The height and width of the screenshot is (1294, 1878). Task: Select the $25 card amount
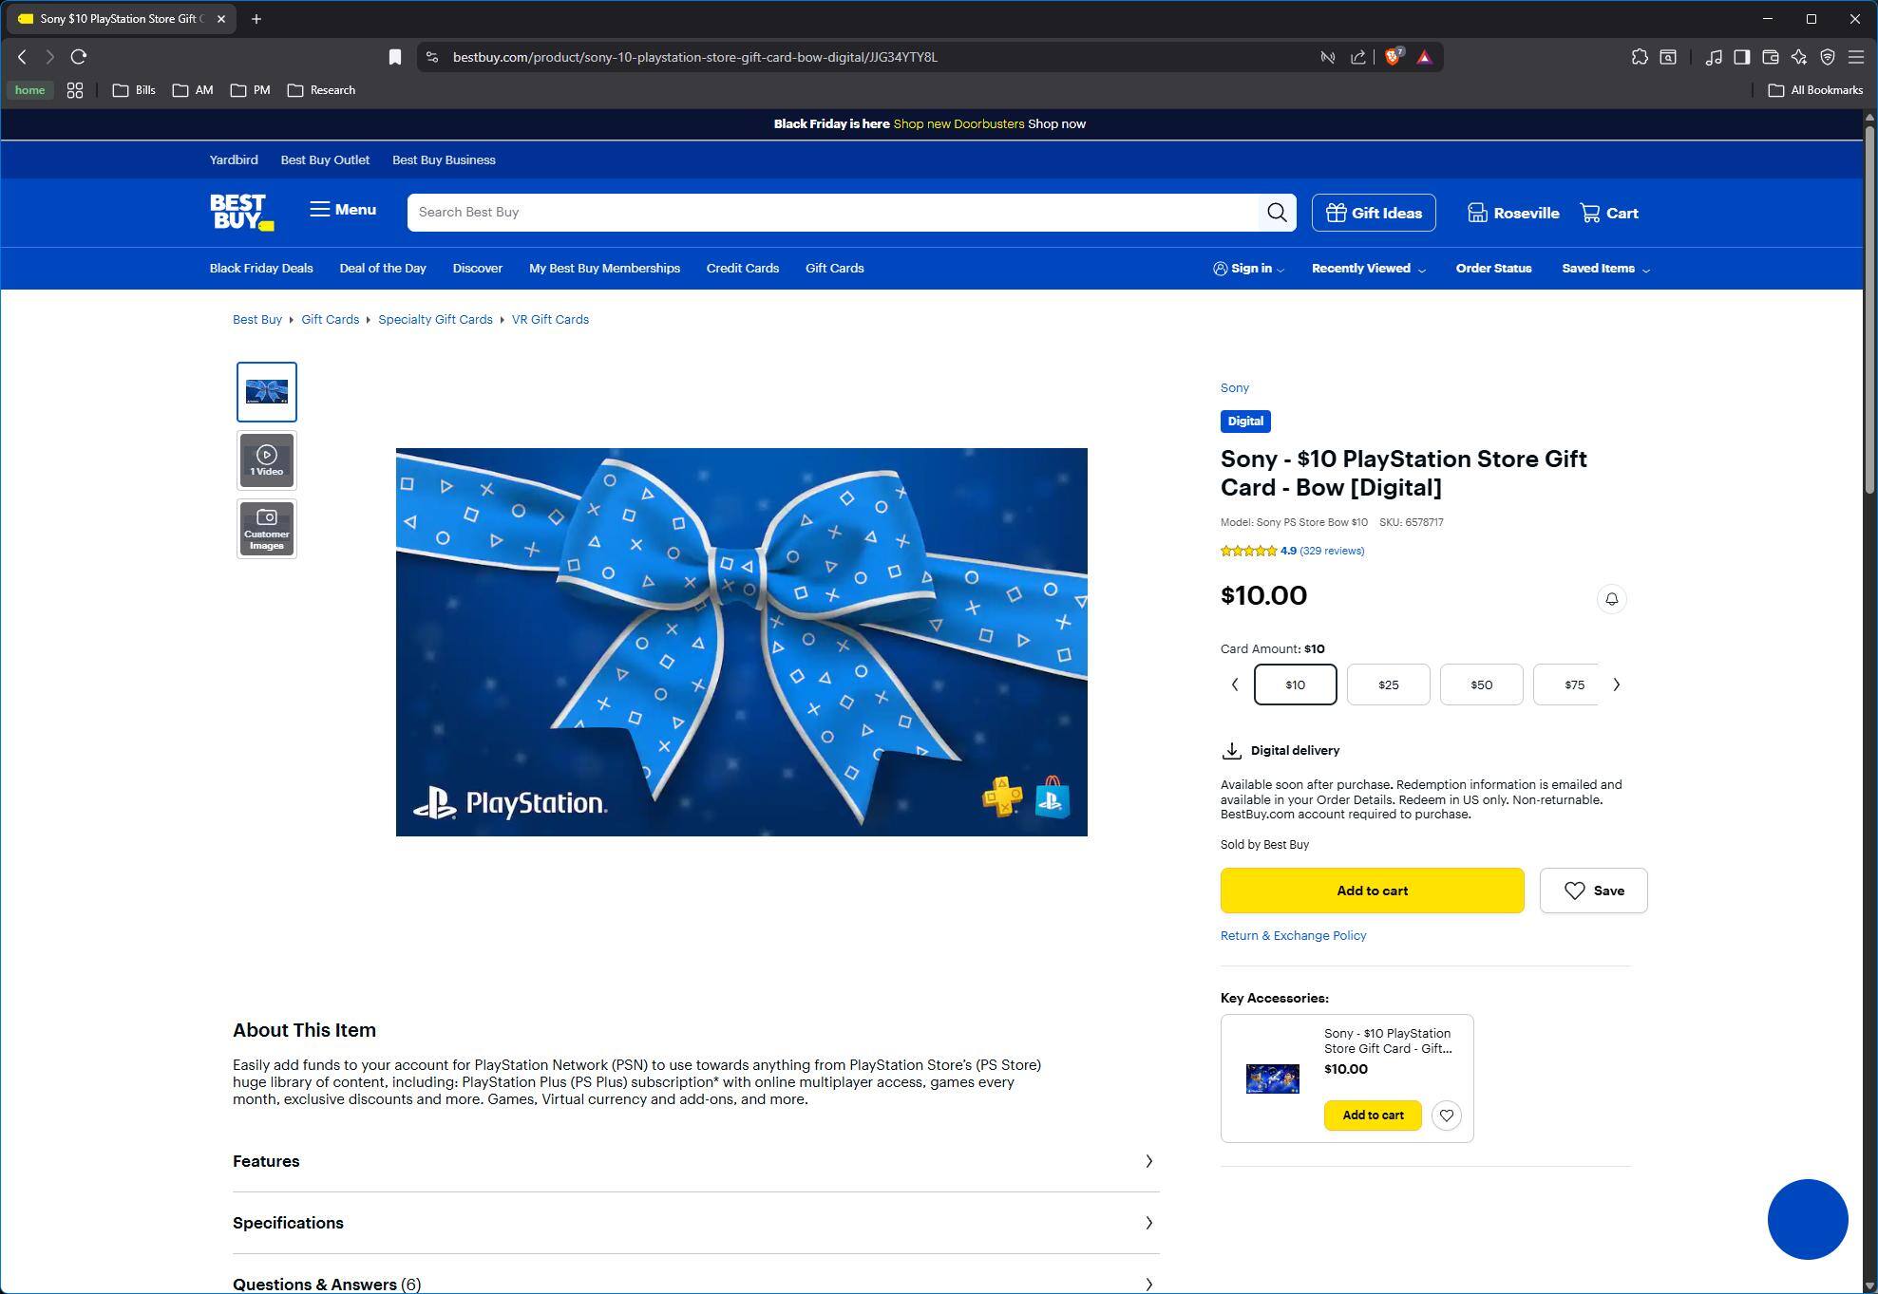point(1388,685)
